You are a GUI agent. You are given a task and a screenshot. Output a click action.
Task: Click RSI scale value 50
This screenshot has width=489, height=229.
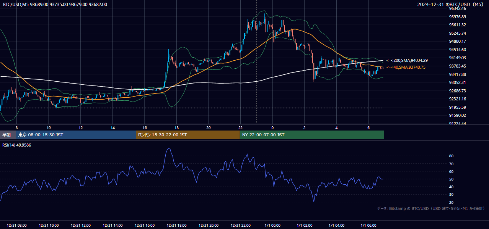click(x=451, y=179)
